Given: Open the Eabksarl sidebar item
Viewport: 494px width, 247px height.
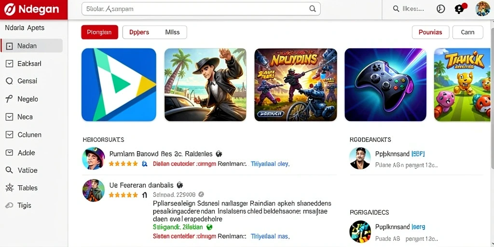Looking at the screenshot, I should [x=31, y=64].
